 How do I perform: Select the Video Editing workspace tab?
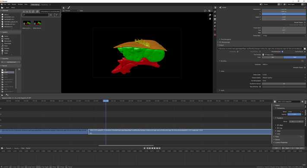(35, 4)
